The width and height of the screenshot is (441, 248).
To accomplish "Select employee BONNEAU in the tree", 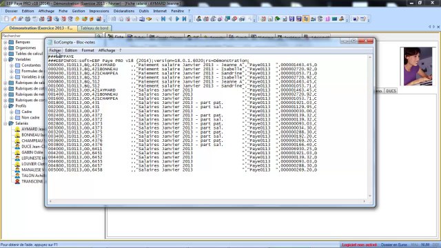I will pyautogui.click(x=33, y=135).
